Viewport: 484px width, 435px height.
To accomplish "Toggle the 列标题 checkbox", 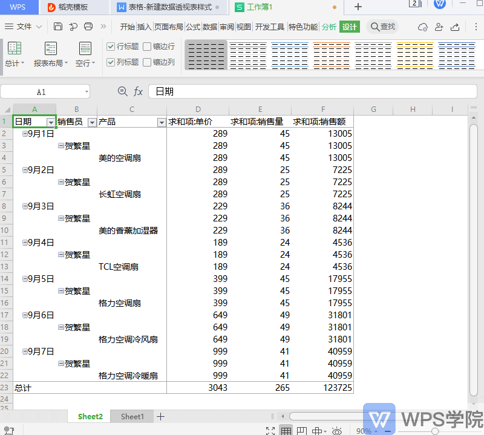I will 111,62.
